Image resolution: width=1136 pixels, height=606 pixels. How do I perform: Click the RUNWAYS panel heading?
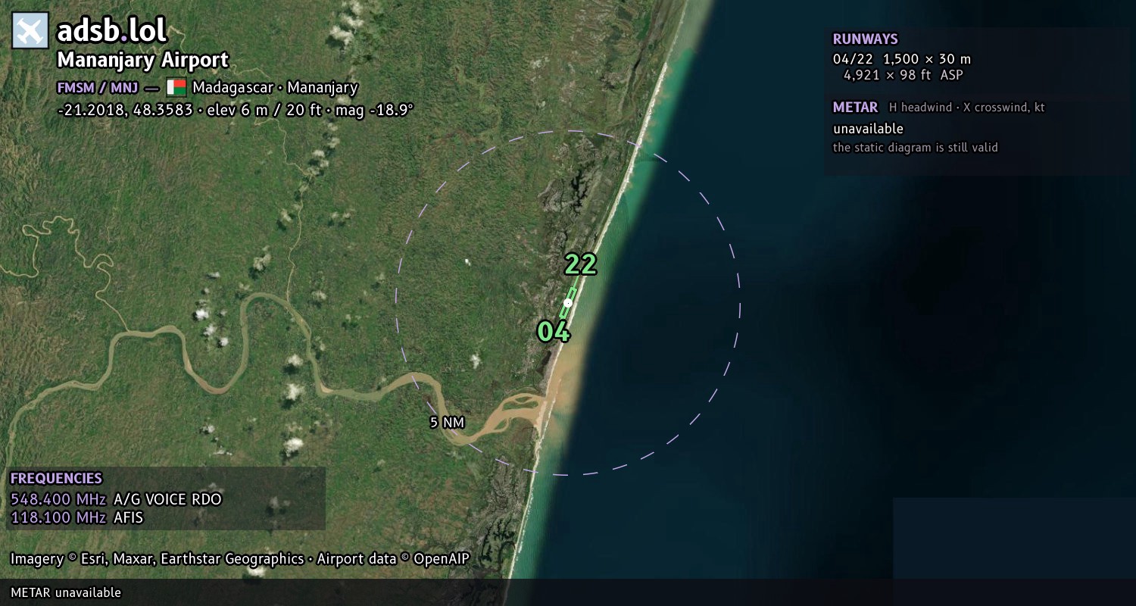866,39
